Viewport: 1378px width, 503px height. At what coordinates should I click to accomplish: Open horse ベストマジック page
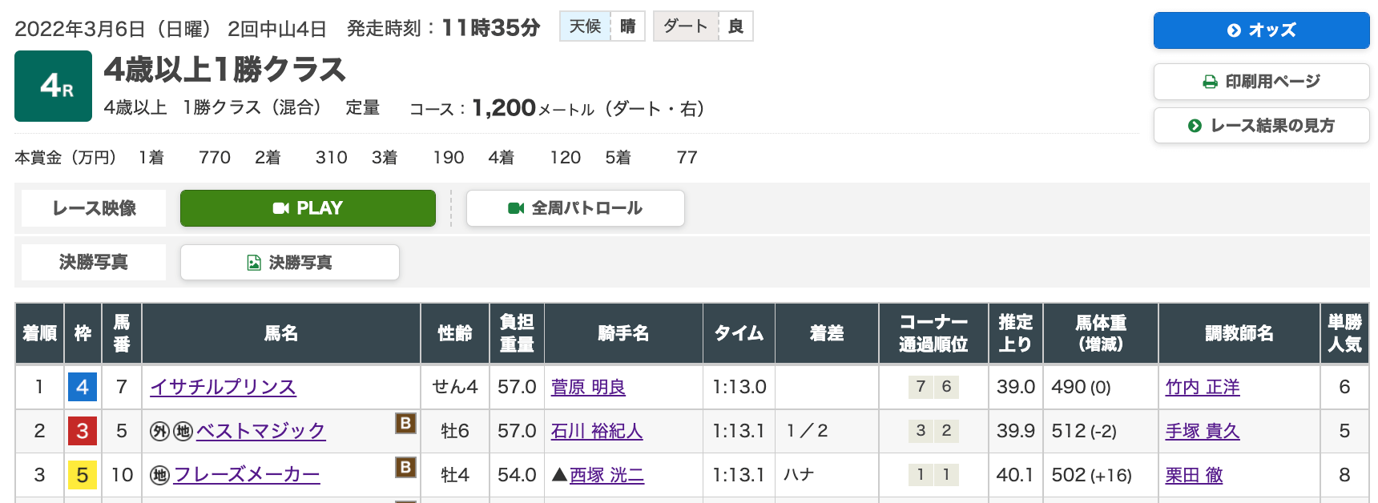[260, 432]
